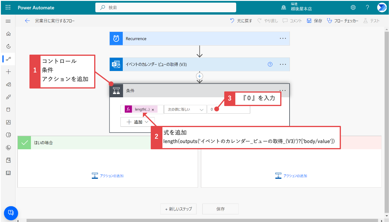Click the 0 value input field

pyautogui.click(x=229, y=109)
